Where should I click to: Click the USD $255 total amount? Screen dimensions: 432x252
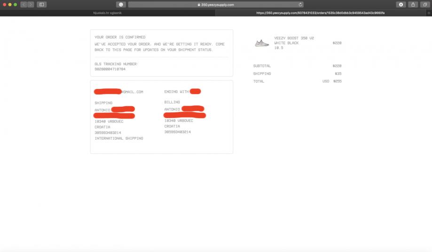click(x=332, y=81)
